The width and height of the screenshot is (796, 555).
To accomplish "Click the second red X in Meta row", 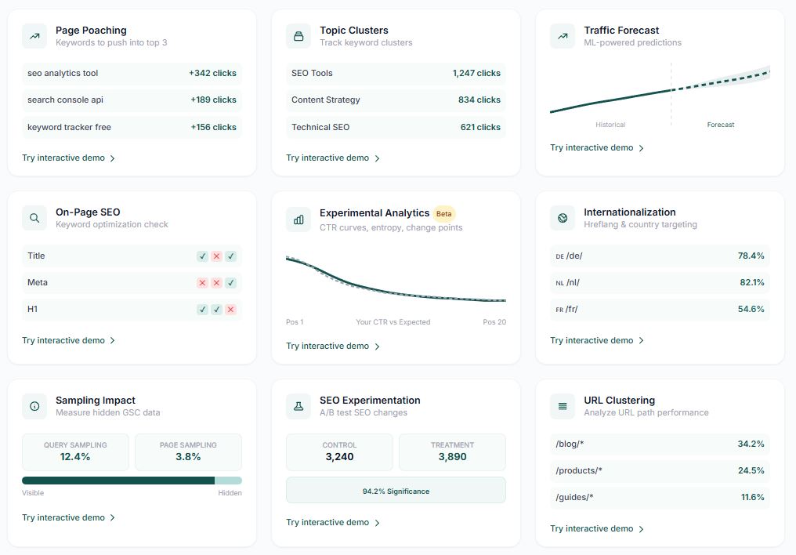I will (217, 283).
